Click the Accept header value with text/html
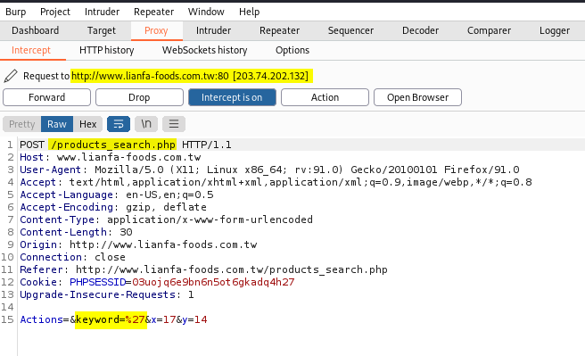This screenshot has height=356, width=585. pos(301,182)
